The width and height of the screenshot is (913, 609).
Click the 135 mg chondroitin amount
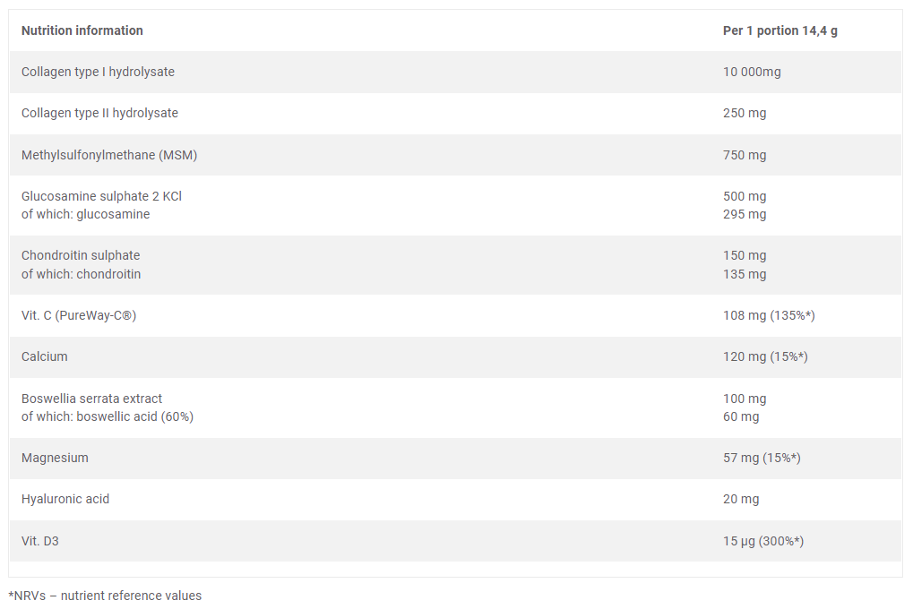point(745,274)
